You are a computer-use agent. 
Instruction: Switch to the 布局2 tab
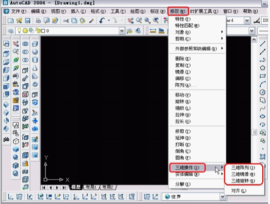[108, 187]
